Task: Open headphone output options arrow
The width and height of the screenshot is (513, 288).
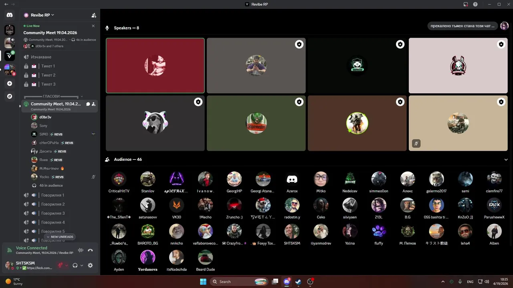Action: tap(82, 265)
